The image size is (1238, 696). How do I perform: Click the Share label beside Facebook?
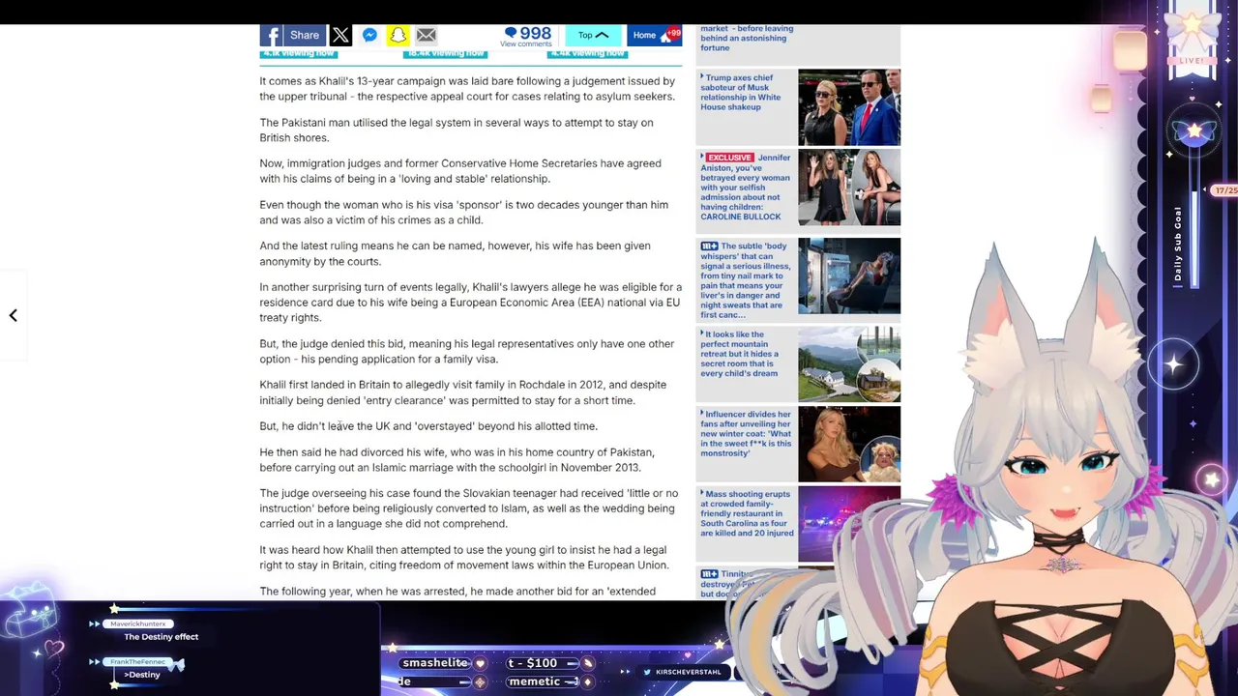point(304,36)
